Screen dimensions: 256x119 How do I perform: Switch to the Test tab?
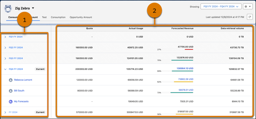pos(44,17)
